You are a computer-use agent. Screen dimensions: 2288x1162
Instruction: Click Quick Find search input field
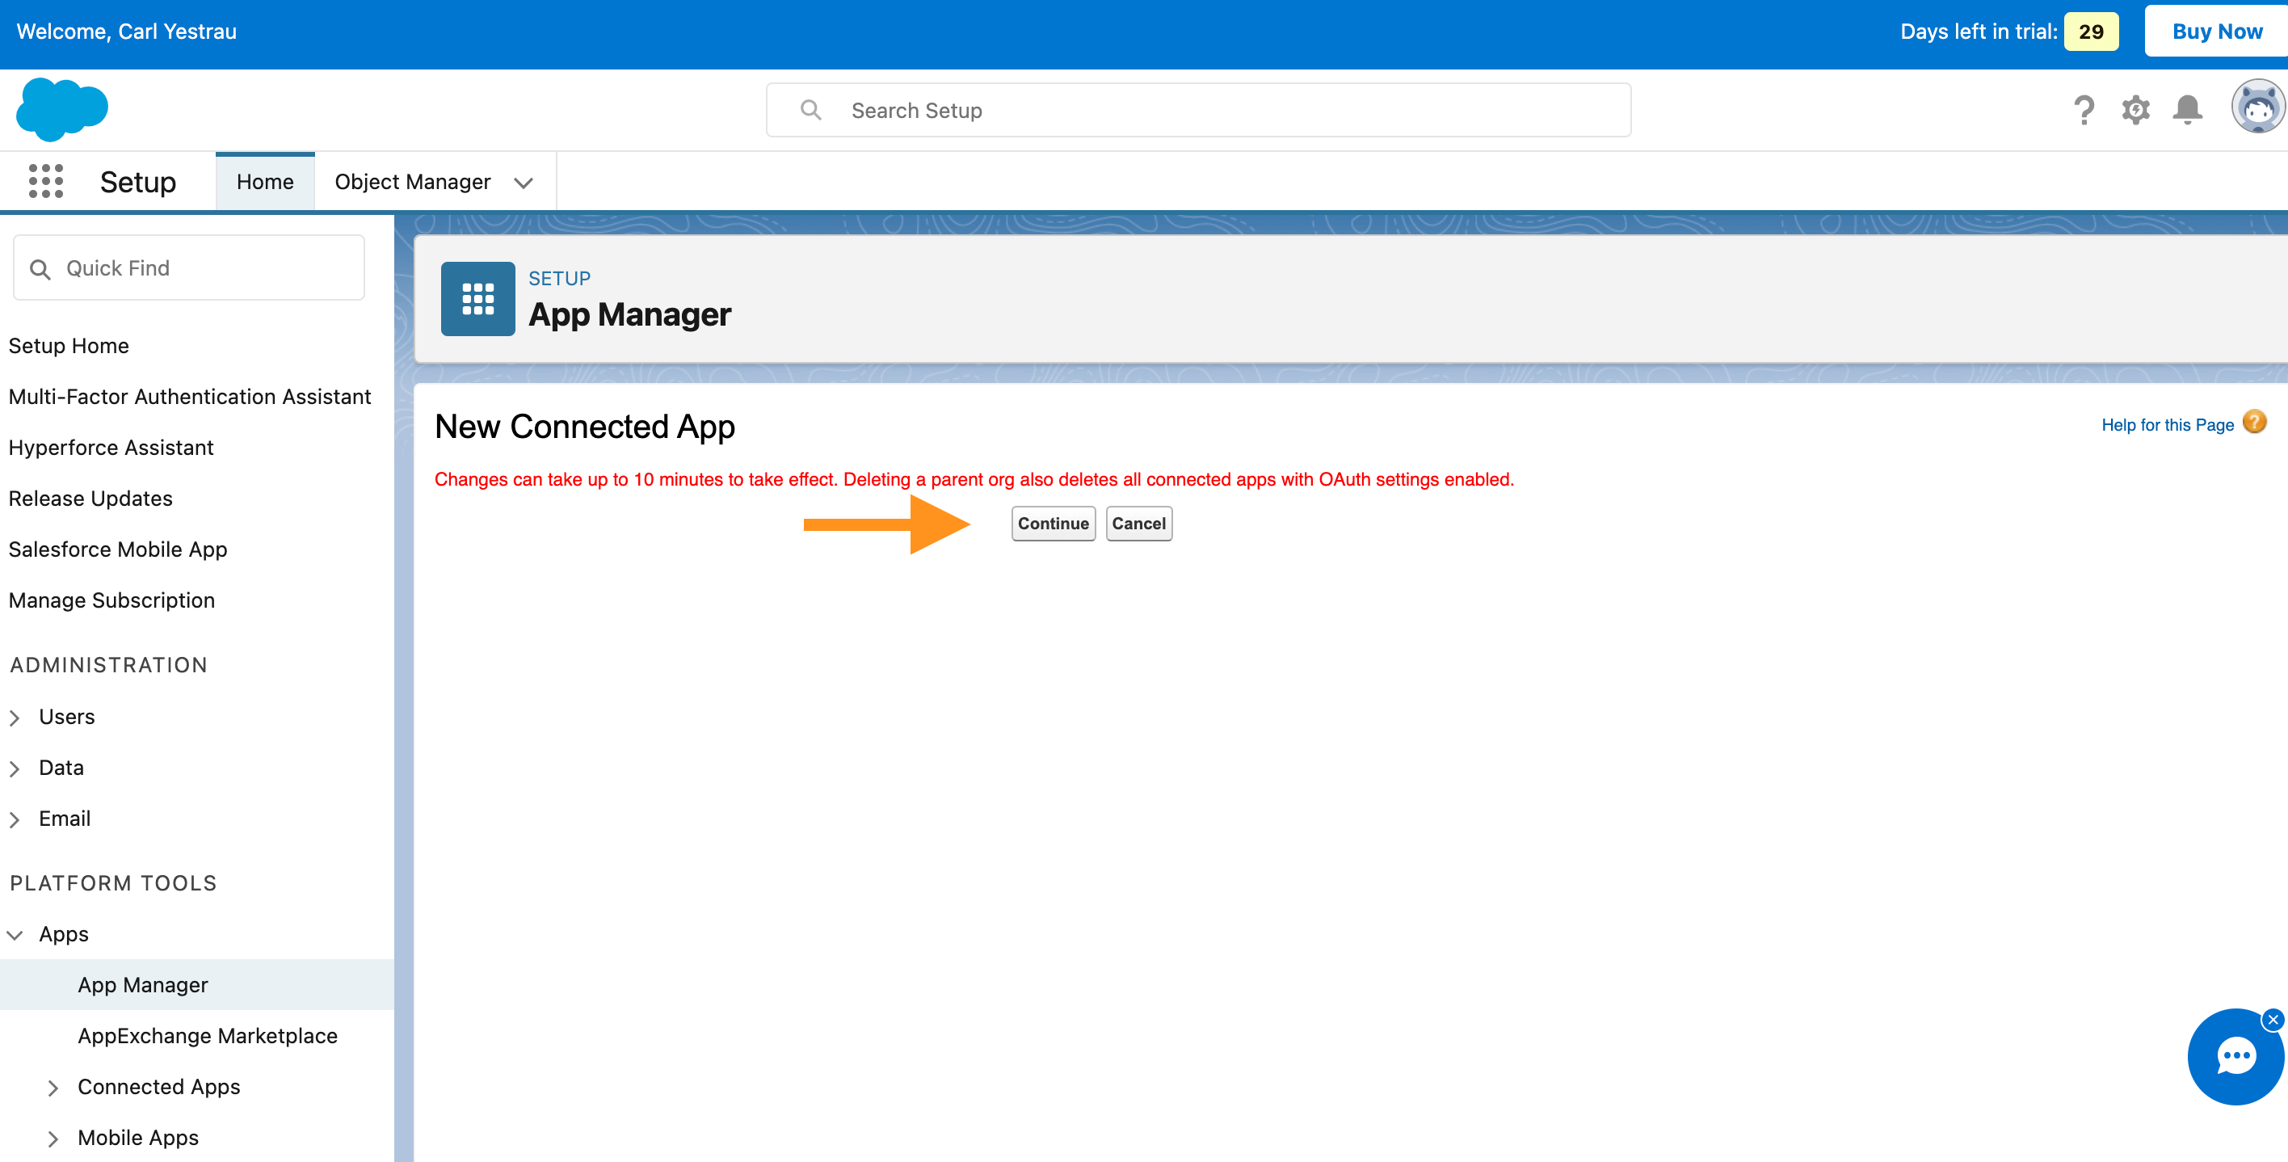tap(188, 267)
